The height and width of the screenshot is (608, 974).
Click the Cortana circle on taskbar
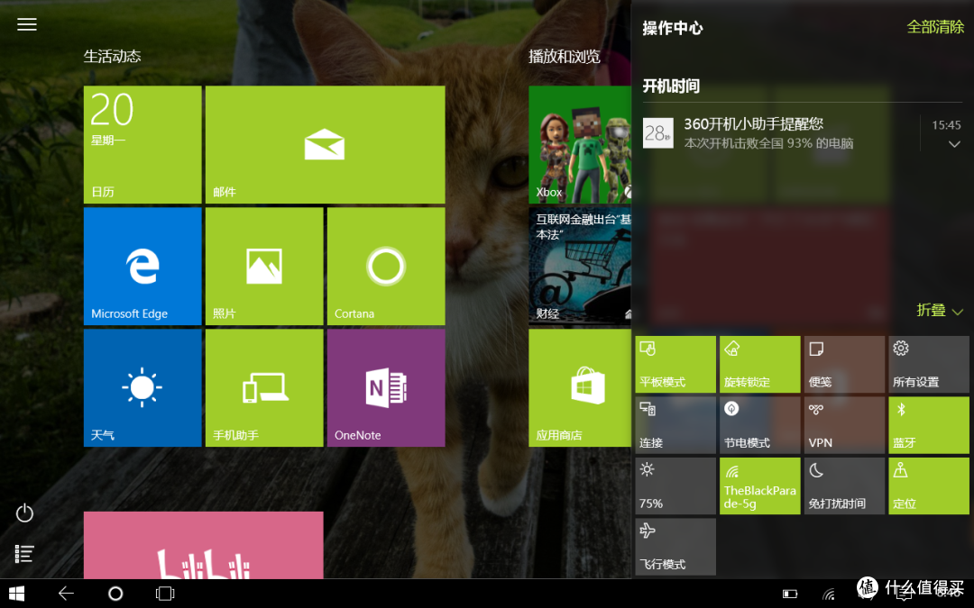pos(115,594)
